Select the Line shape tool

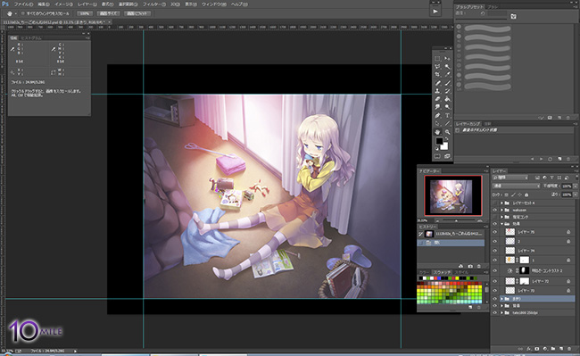click(x=447, y=123)
